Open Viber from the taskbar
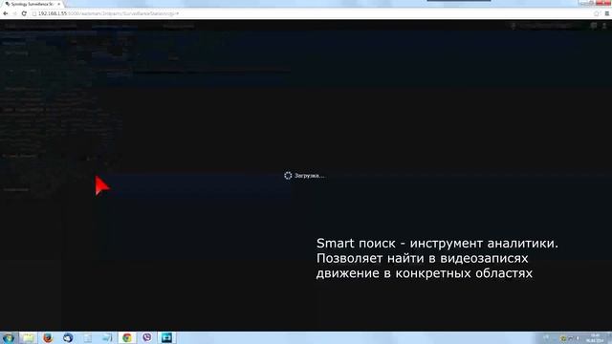 (x=147, y=337)
